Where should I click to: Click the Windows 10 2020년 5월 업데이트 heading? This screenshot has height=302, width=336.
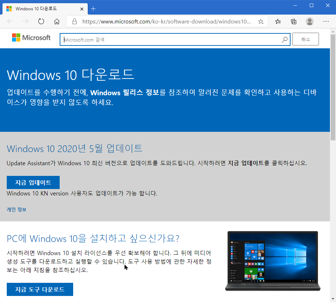(75, 148)
